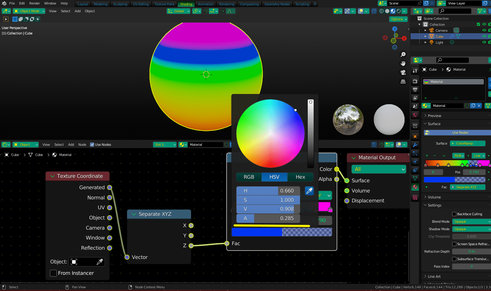Toggle the Use Nodes checkbox in node editor

[92, 145]
